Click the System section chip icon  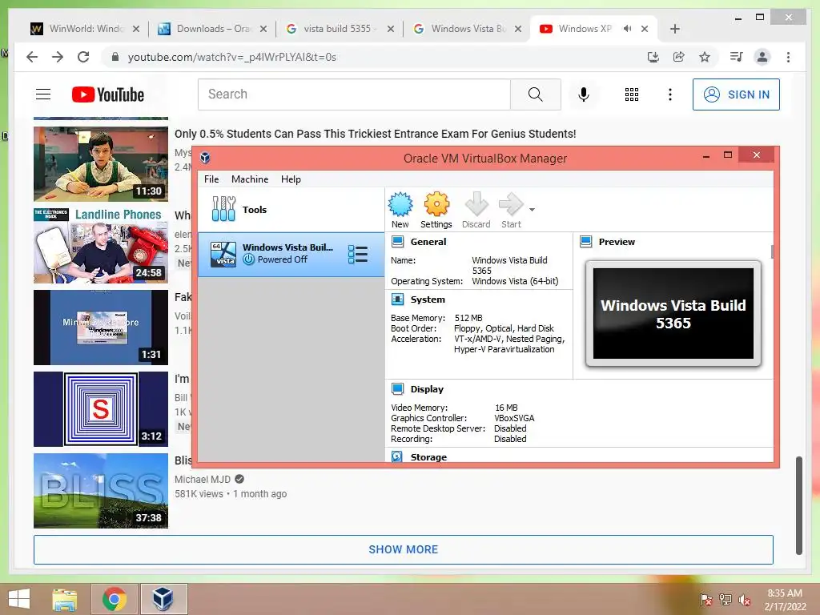(x=397, y=299)
